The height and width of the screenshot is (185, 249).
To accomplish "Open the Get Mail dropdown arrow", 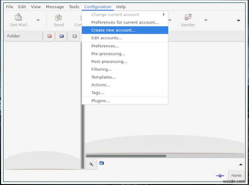I will [x=38, y=20].
